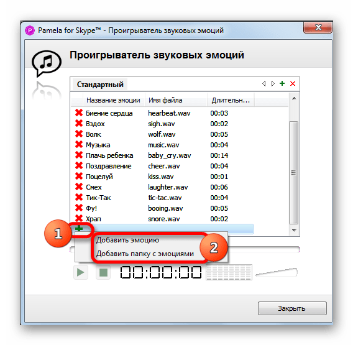Image resolution: width=353 pixels, height=345 pixels.
Task: Select Добавить папку с эмоциями menu entry
Action: click(145, 254)
